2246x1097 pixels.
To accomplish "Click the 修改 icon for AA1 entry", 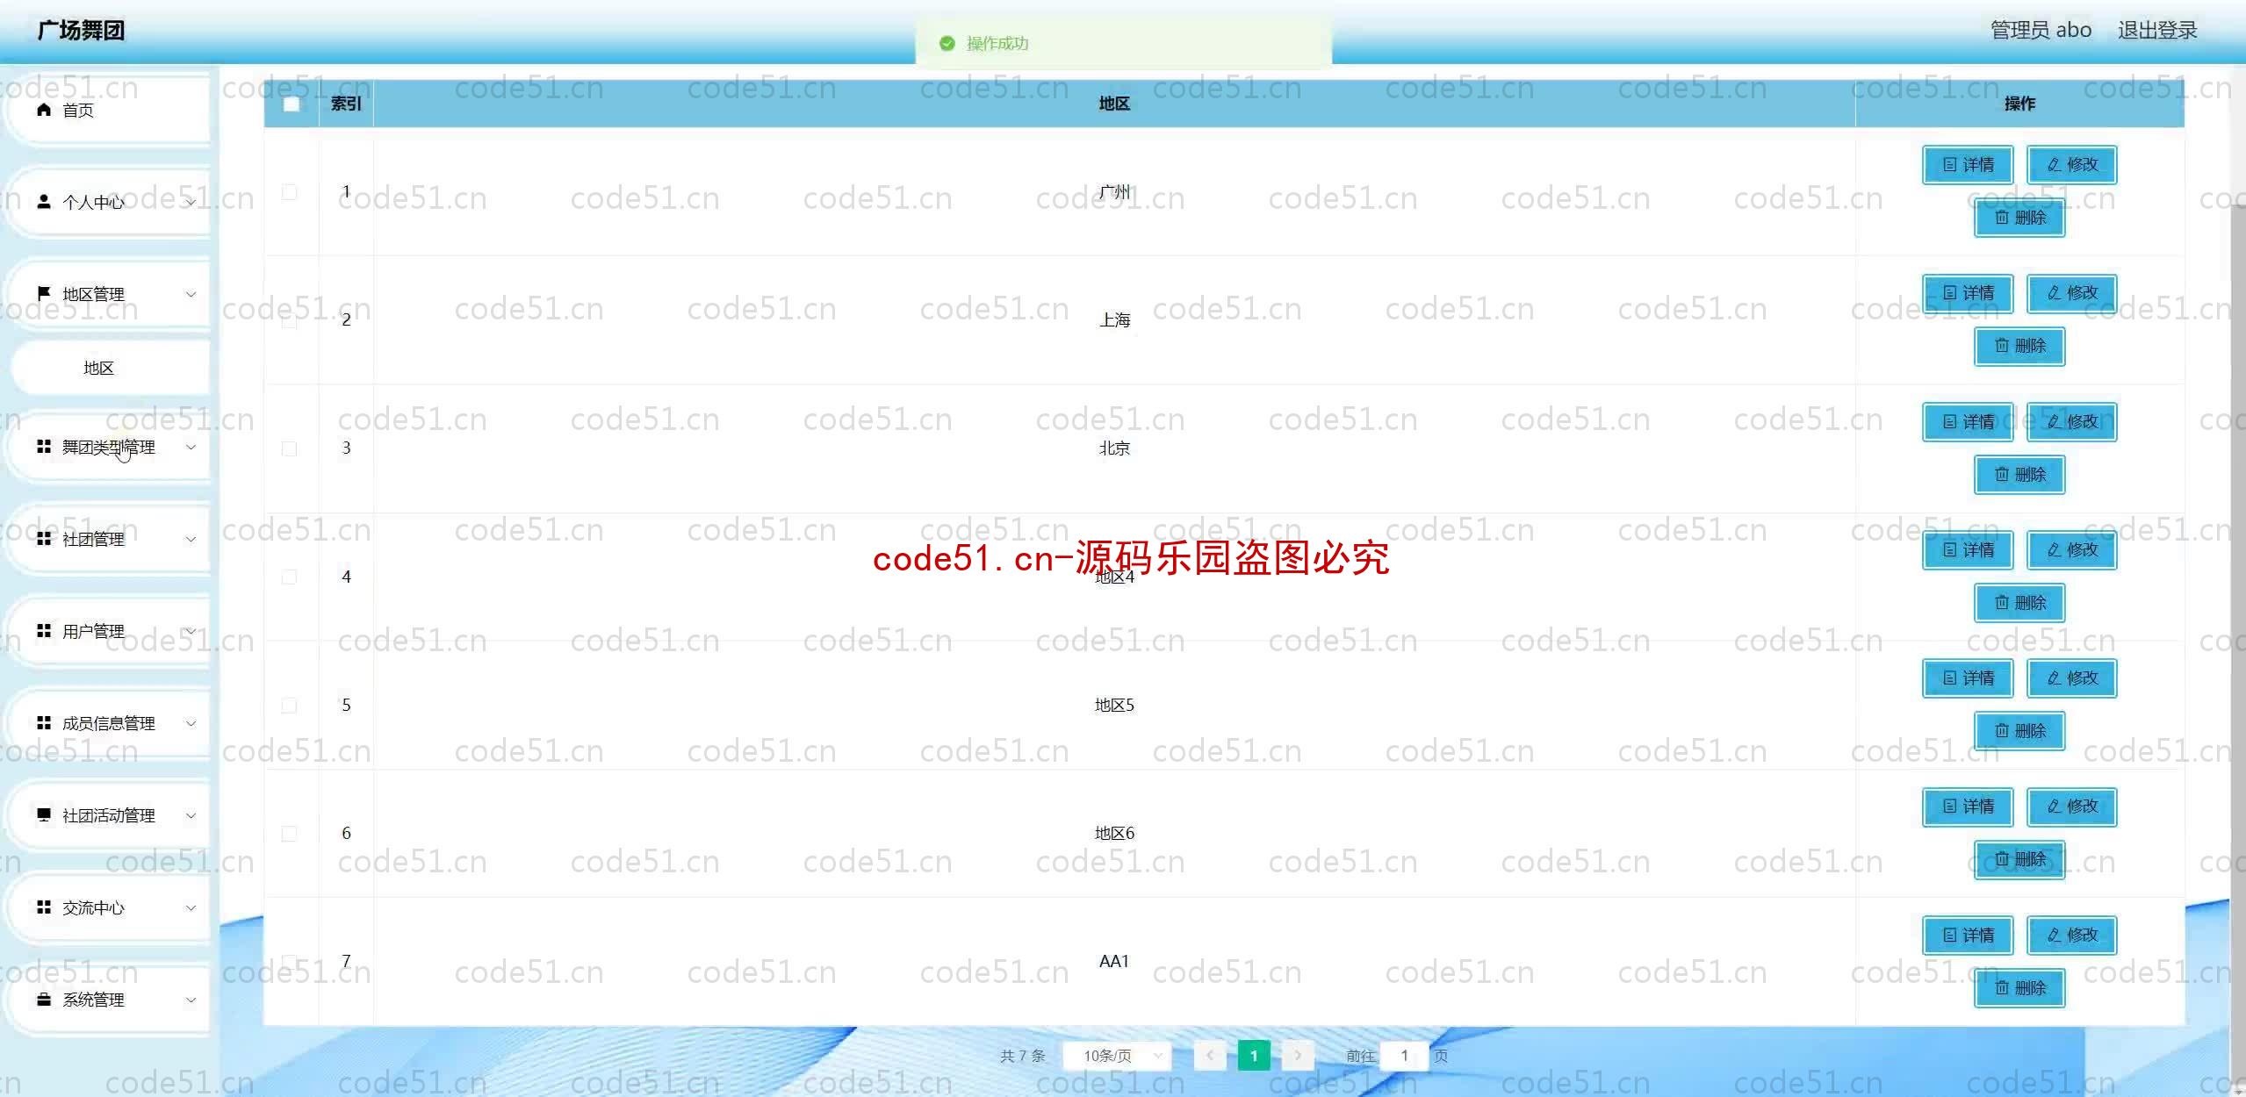I will tap(2074, 936).
